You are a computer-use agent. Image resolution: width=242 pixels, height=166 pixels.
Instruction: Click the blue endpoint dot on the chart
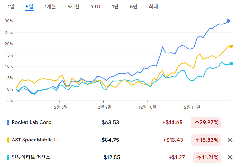click(x=228, y=21)
